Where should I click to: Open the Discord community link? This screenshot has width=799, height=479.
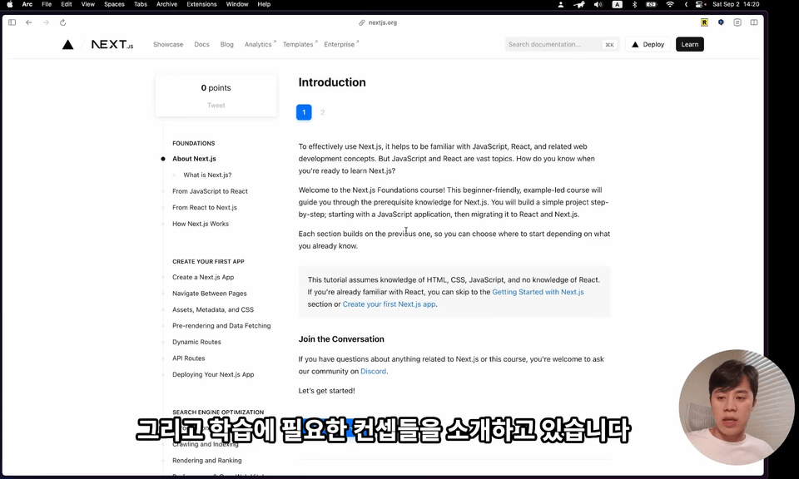[373, 372]
